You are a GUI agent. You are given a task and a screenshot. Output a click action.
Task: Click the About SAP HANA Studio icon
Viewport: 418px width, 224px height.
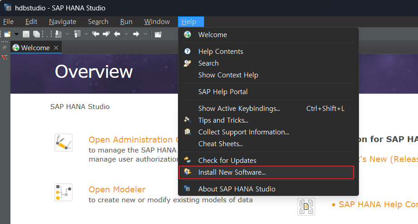[187, 189]
